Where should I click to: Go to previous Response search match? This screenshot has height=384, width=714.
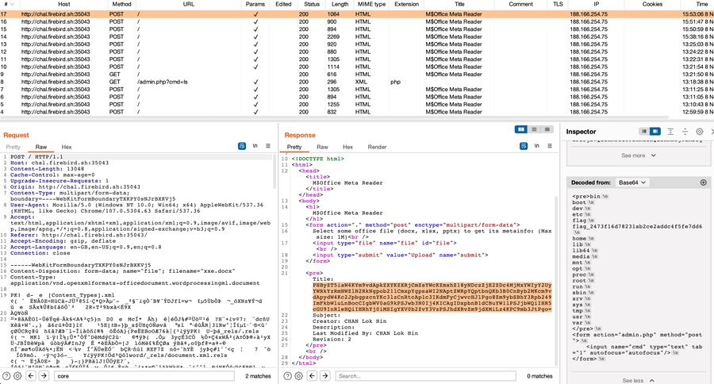(x=313, y=376)
